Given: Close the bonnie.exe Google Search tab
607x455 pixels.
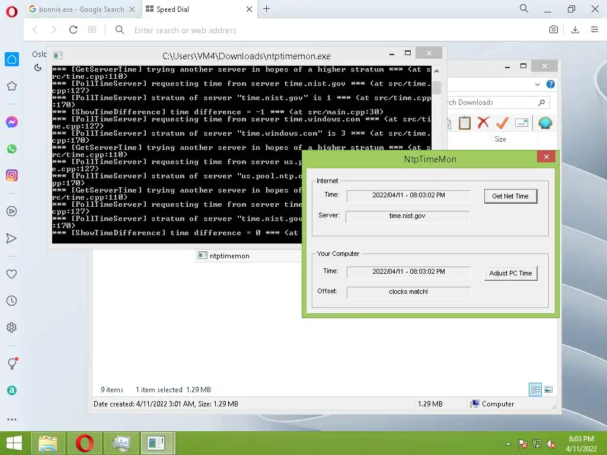Looking at the screenshot, I should [x=132, y=9].
